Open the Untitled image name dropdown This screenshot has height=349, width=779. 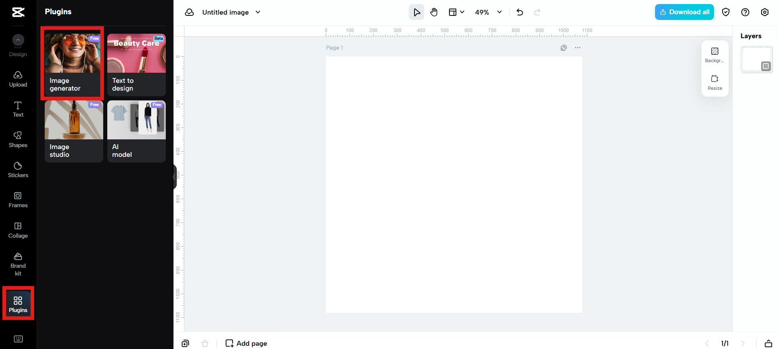pos(258,12)
